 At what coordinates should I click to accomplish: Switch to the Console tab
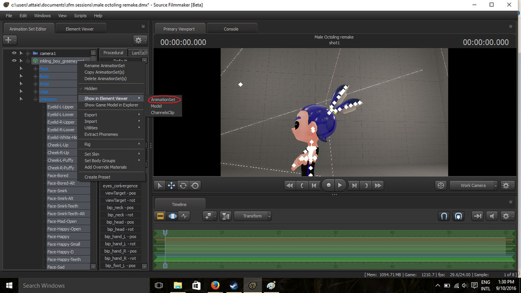(231, 29)
